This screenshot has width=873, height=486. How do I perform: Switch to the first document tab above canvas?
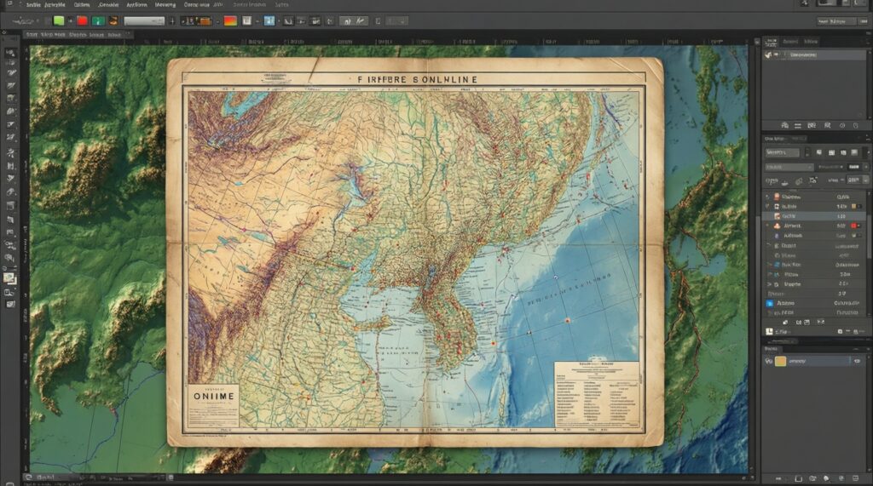coord(32,36)
